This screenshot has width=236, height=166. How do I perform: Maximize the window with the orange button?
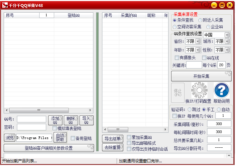coord(222,5)
